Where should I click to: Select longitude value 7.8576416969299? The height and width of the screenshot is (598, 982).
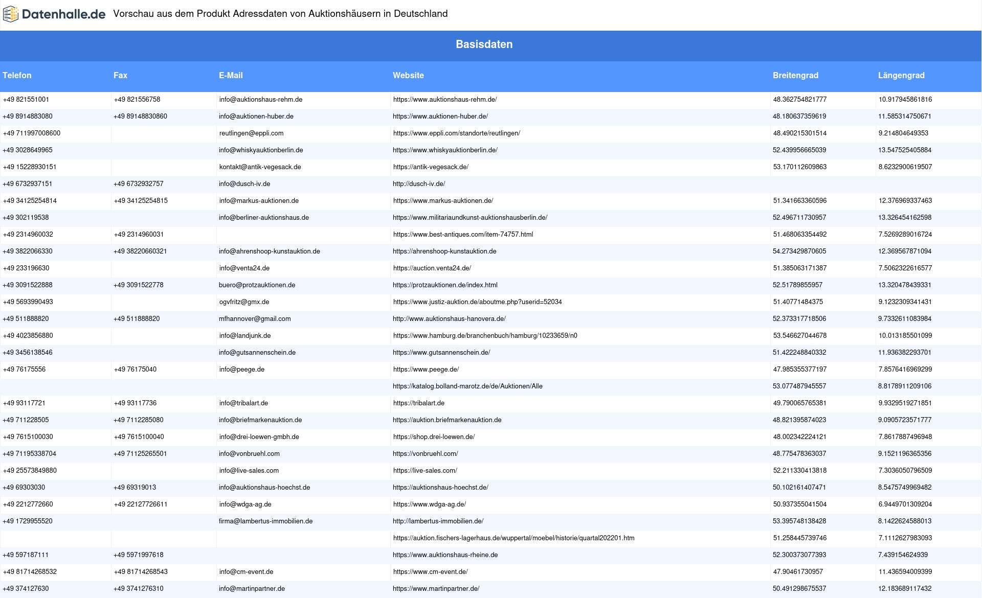coord(905,370)
